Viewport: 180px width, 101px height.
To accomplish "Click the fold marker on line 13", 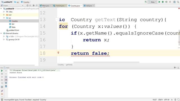I will [x=57, y=20].
